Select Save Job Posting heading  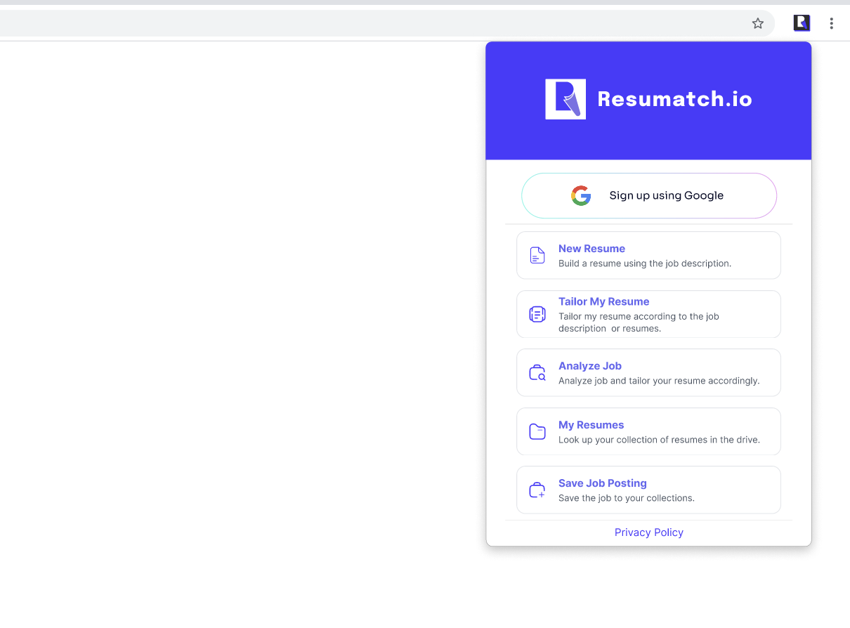point(603,483)
